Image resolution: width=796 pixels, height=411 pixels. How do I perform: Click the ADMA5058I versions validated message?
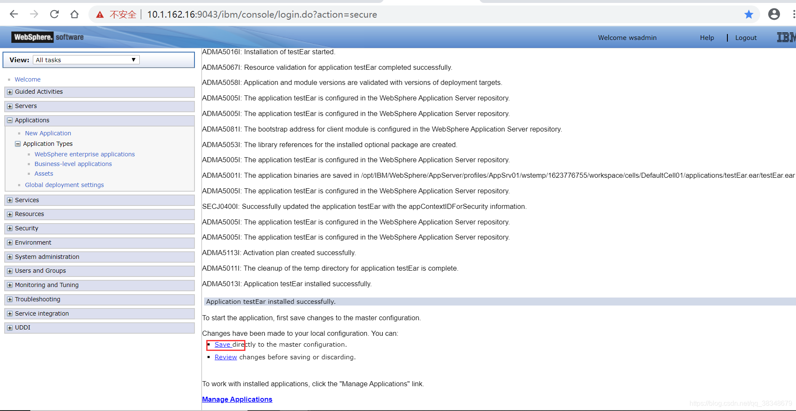point(352,83)
